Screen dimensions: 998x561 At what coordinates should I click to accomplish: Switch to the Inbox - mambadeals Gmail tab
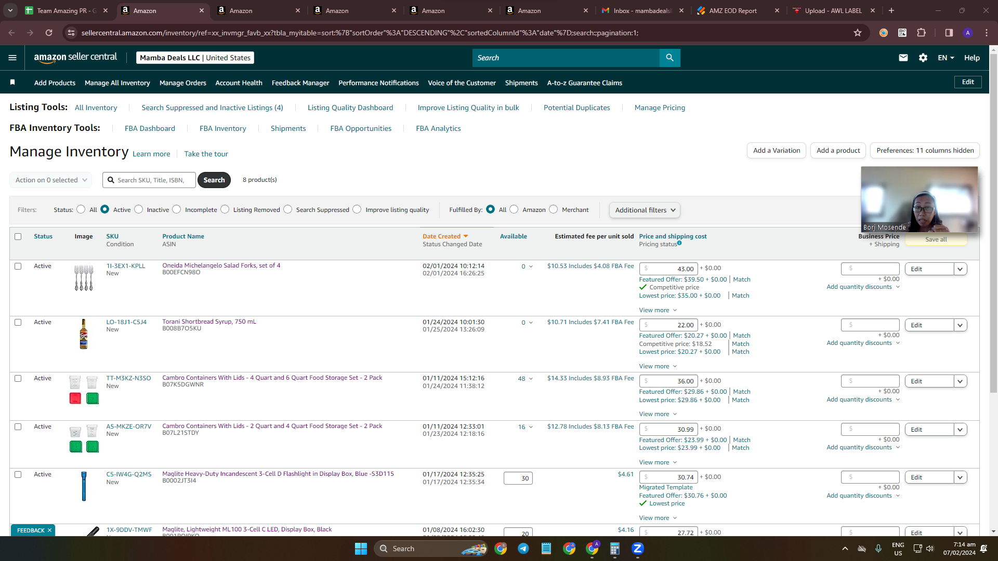tap(642, 10)
